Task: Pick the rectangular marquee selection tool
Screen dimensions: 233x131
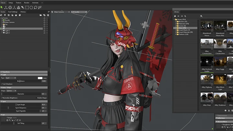Action: 27,7
